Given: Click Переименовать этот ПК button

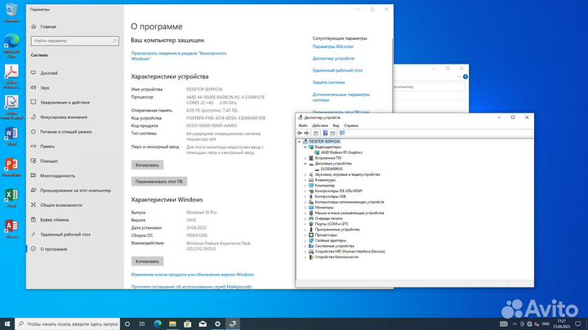Looking at the screenshot, I should coord(159,182).
